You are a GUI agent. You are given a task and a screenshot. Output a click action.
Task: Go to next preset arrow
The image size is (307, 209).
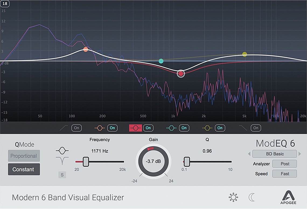[299, 154]
